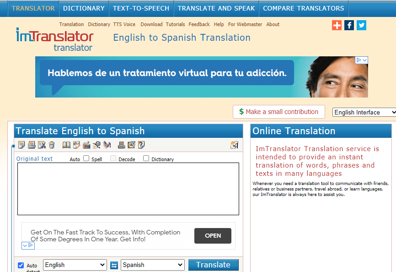Screen dimensions: 396x272
Task: Swap languages with the switch arrows icon
Action: (114, 265)
